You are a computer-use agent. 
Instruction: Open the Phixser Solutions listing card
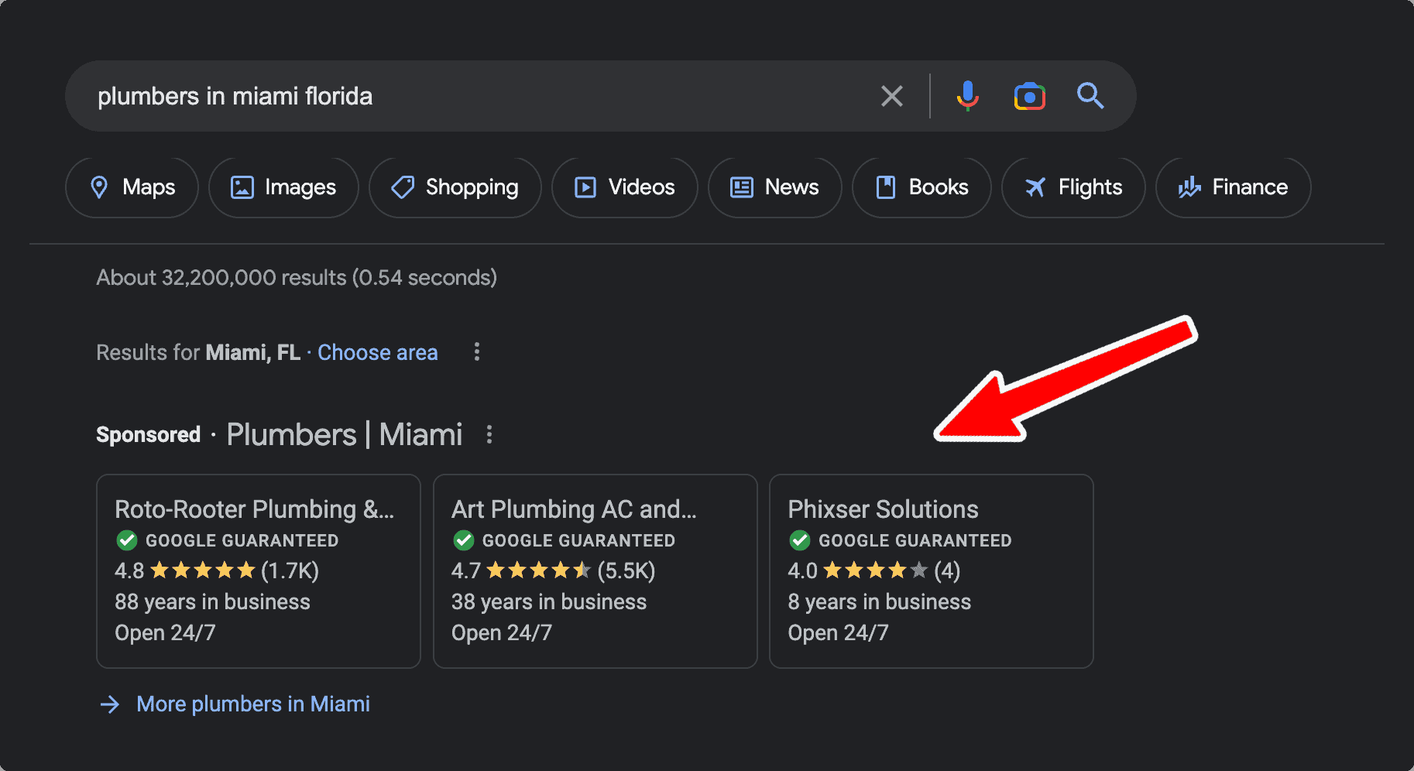(932, 571)
